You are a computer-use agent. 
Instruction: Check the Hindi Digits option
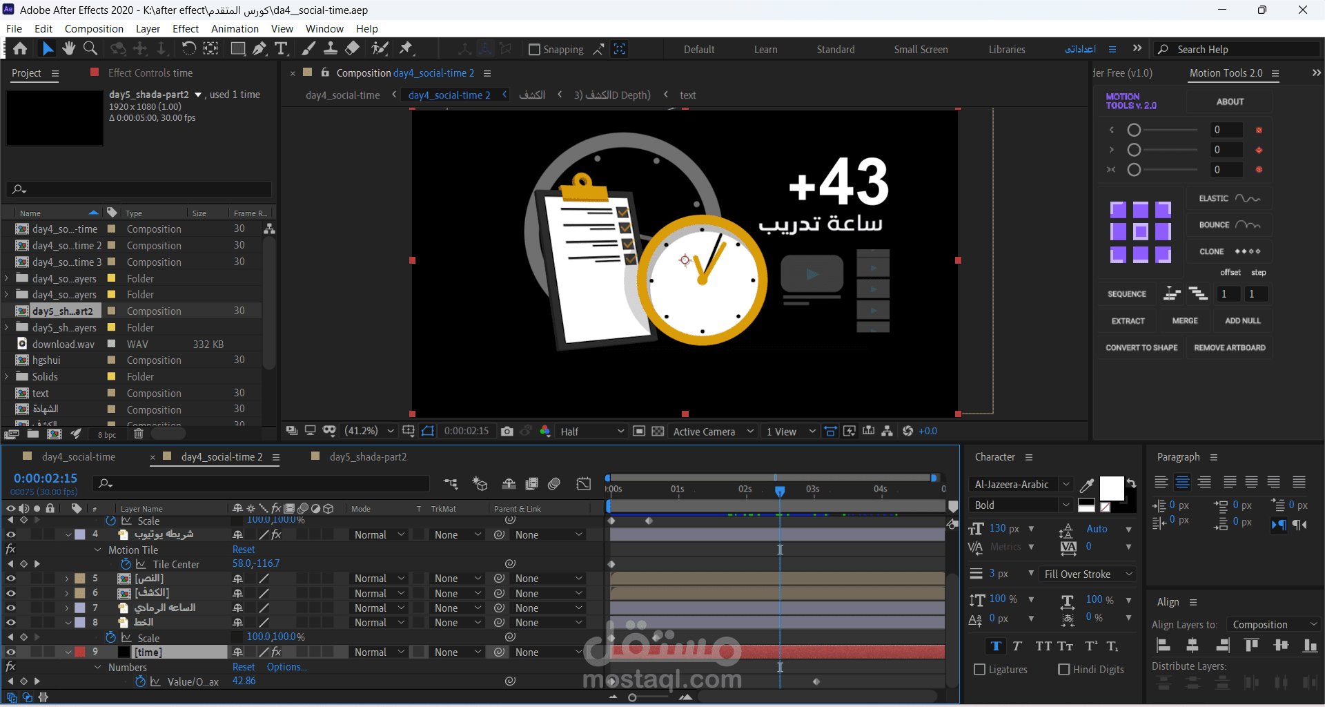pyautogui.click(x=1063, y=669)
